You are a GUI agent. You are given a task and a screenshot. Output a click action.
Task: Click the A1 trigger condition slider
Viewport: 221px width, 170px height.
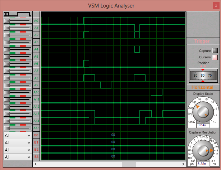(x=18, y=28)
